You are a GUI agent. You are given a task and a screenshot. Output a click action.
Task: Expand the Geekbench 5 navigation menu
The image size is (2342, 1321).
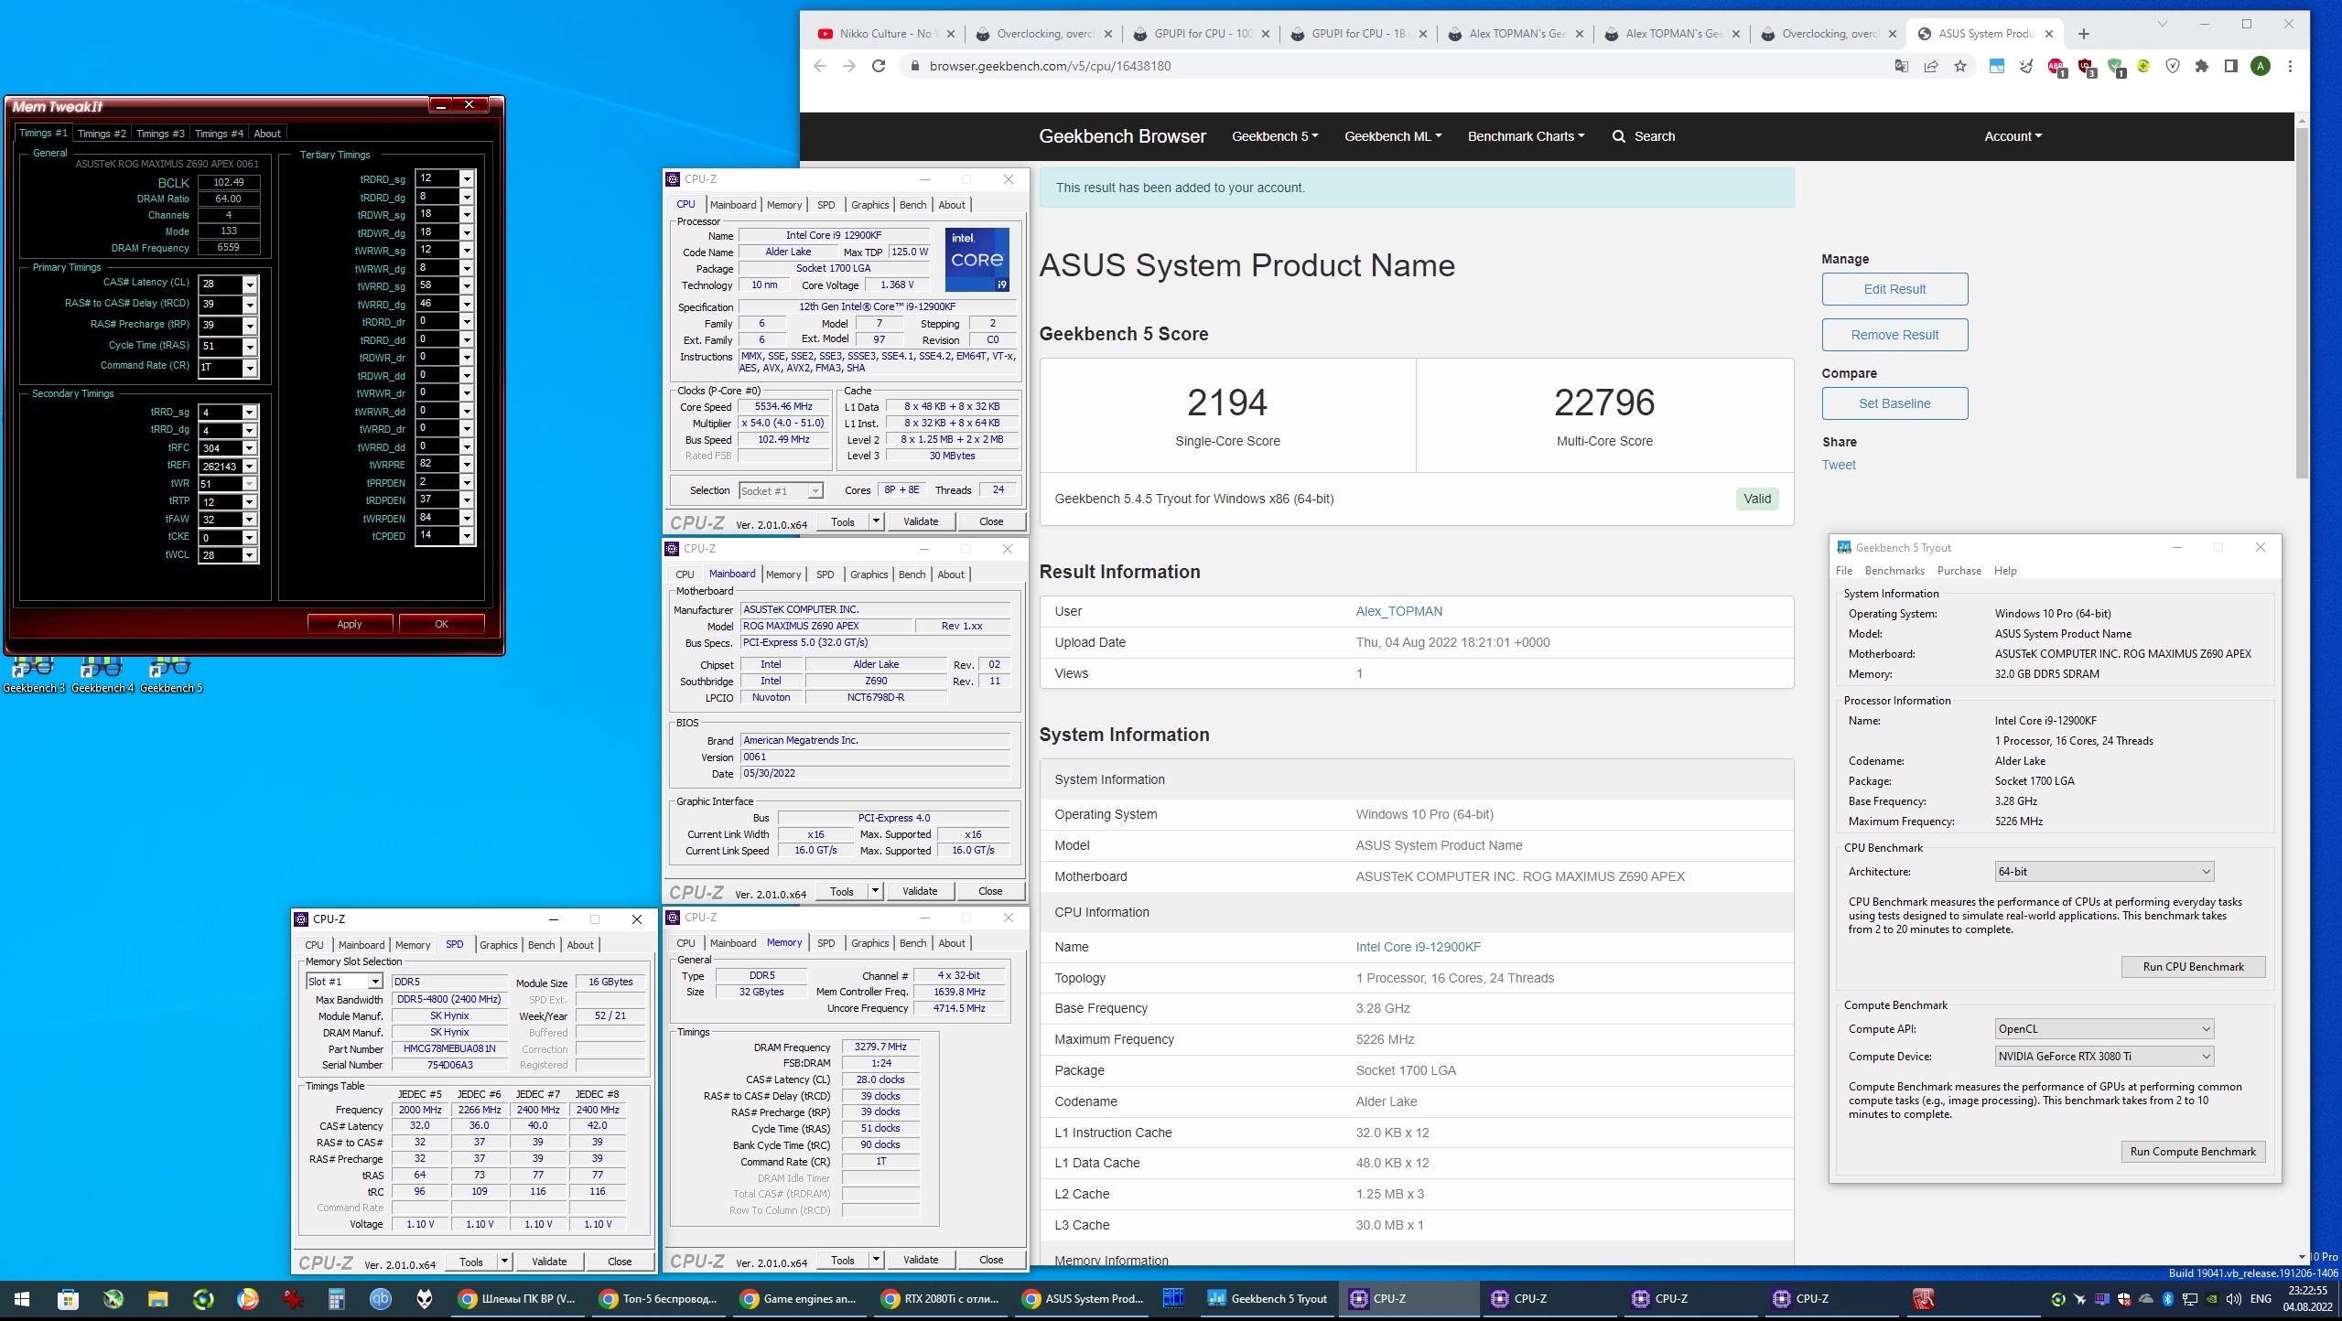(1275, 136)
